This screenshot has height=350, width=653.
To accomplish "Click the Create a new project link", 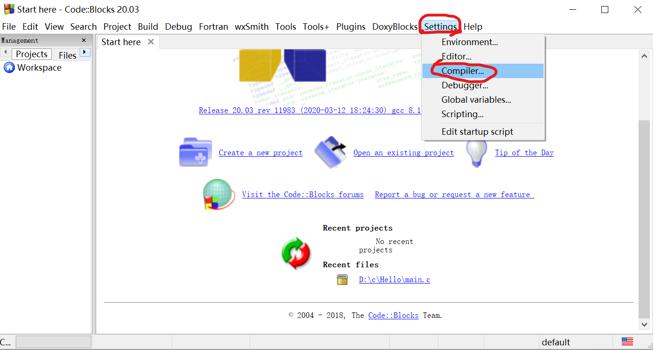I will coord(260,152).
